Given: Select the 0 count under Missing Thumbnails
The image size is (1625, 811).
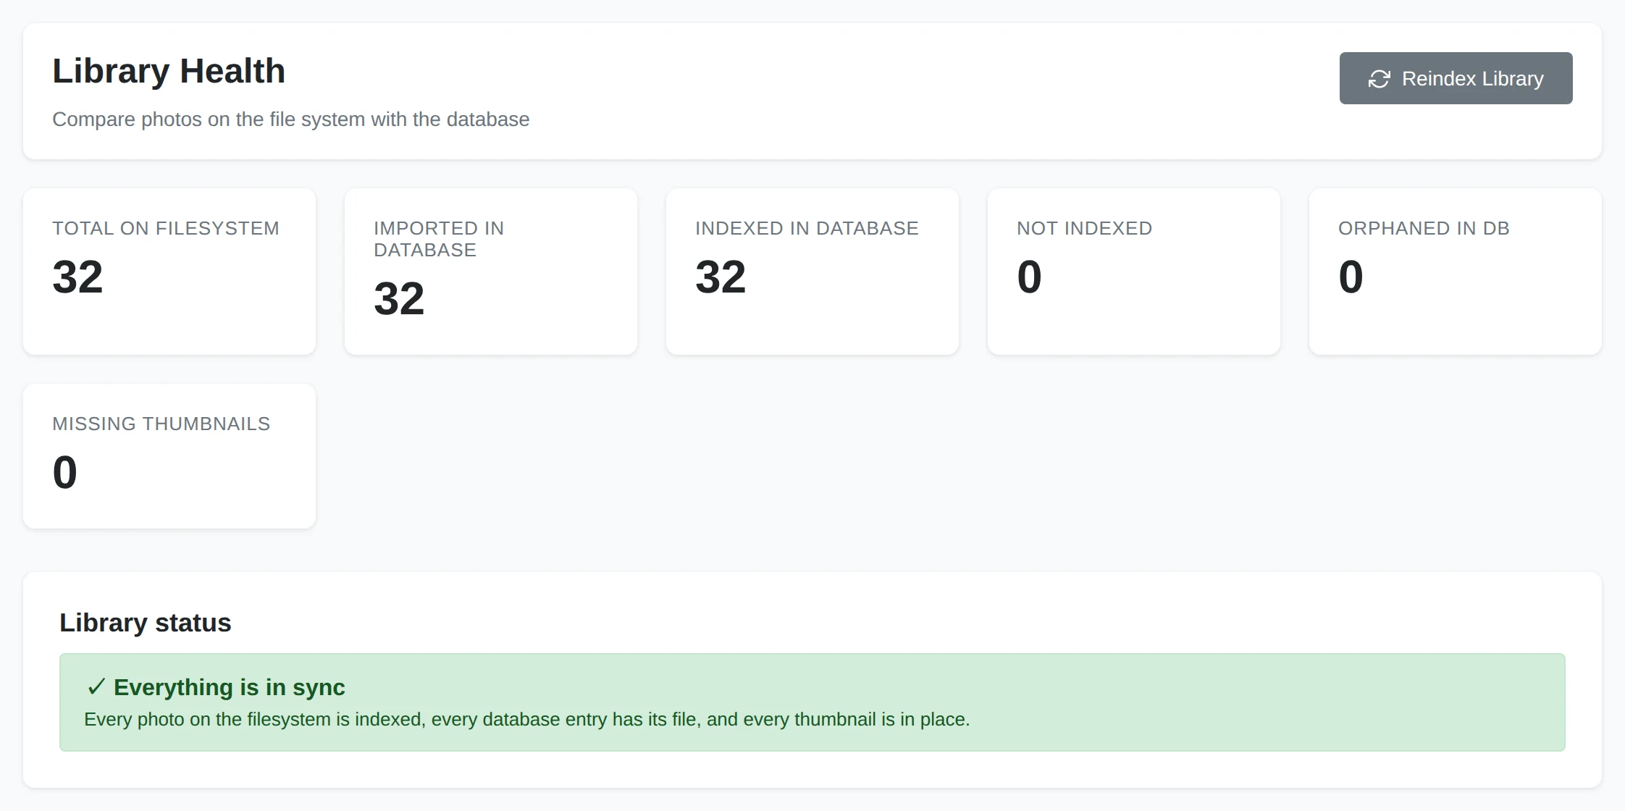Looking at the screenshot, I should pyautogui.click(x=64, y=472).
